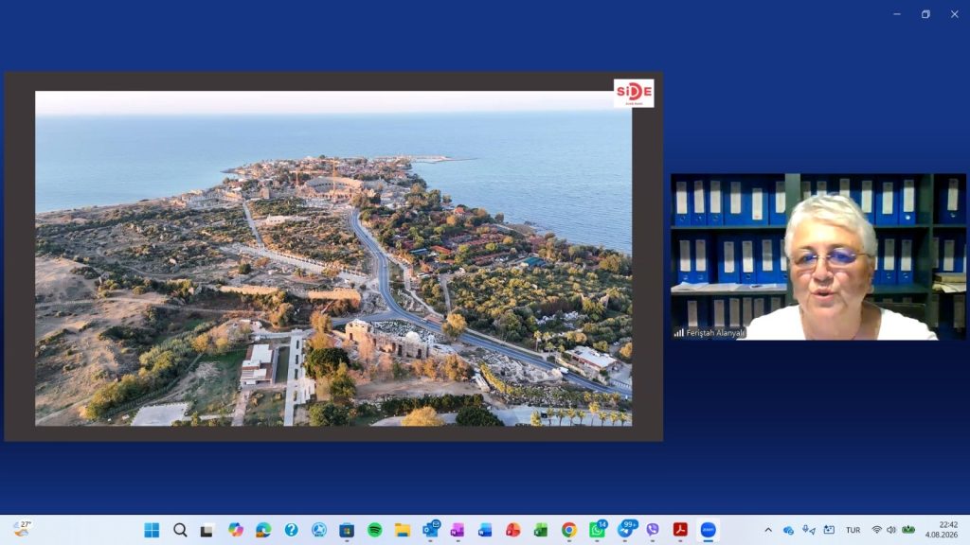970x545 pixels.
Task: Open Wi-Fi and volume quick settings
Action: (884, 530)
